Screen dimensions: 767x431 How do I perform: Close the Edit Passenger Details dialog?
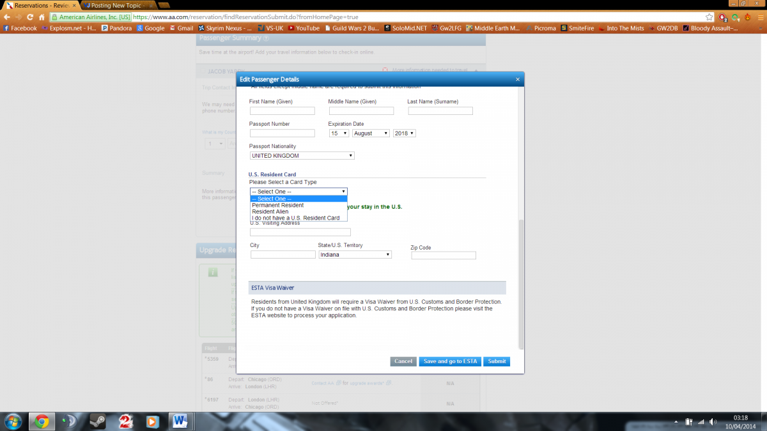518,79
